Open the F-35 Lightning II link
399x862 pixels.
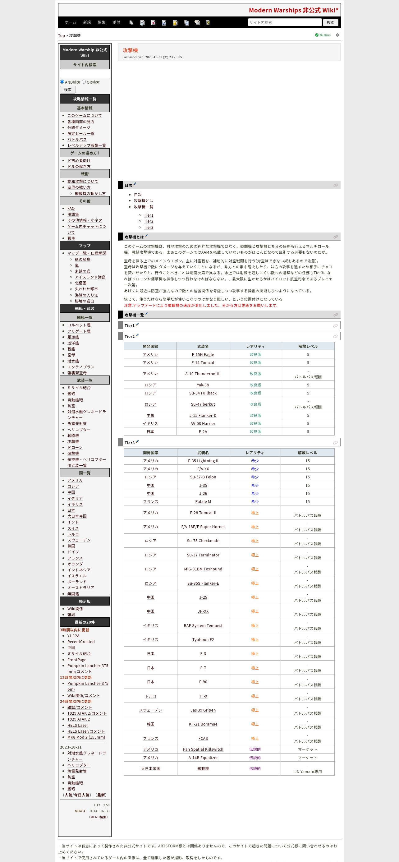[203, 461]
